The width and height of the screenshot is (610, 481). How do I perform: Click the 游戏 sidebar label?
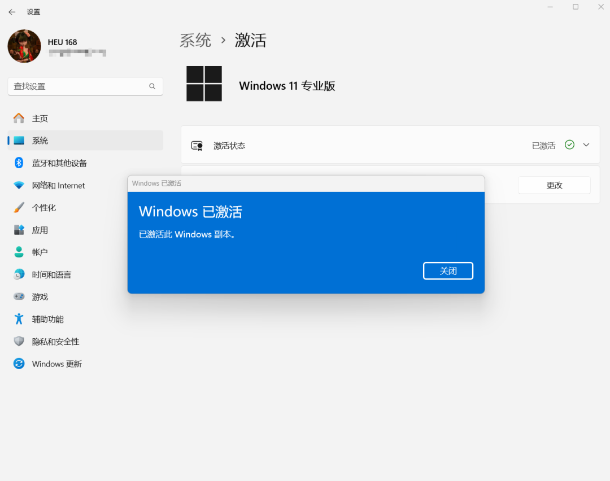40,297
